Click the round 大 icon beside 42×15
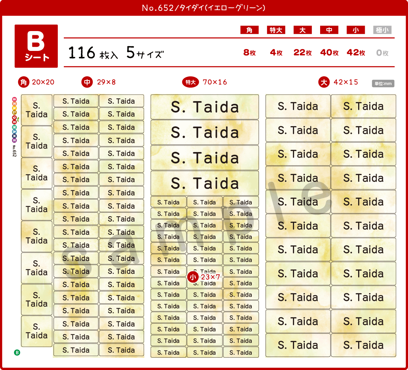The image size is (408, 370). [x=324, y=82]
